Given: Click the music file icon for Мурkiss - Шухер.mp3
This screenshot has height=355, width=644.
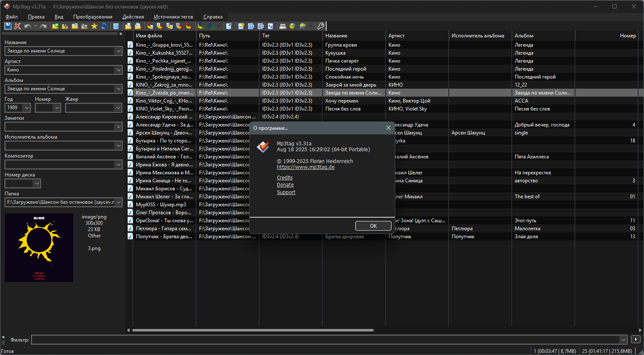Looking at the screenshot, I should [x=130, y=205].
